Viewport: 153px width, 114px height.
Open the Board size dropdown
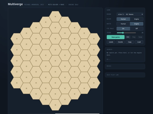[130, 14]
